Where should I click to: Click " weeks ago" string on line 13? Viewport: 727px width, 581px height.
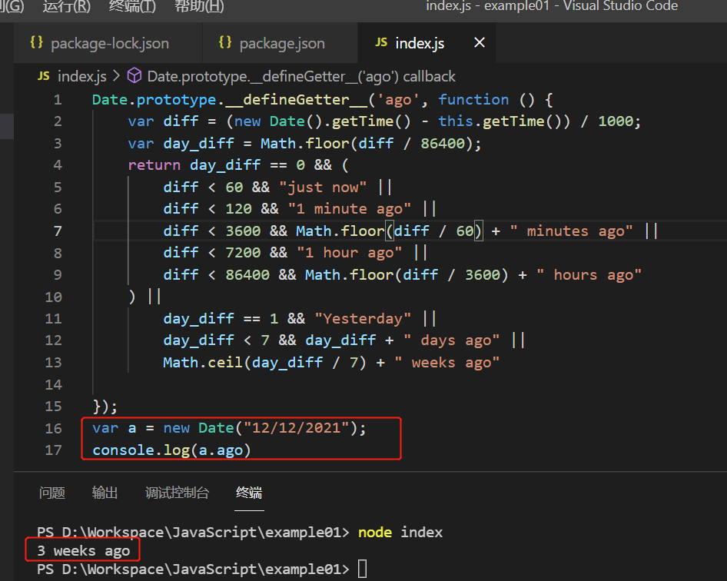point(447,362)
